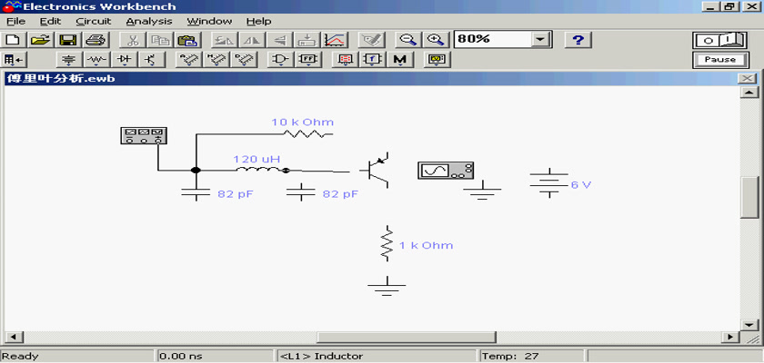Select the 6 V battery symbol

(549, 183)
